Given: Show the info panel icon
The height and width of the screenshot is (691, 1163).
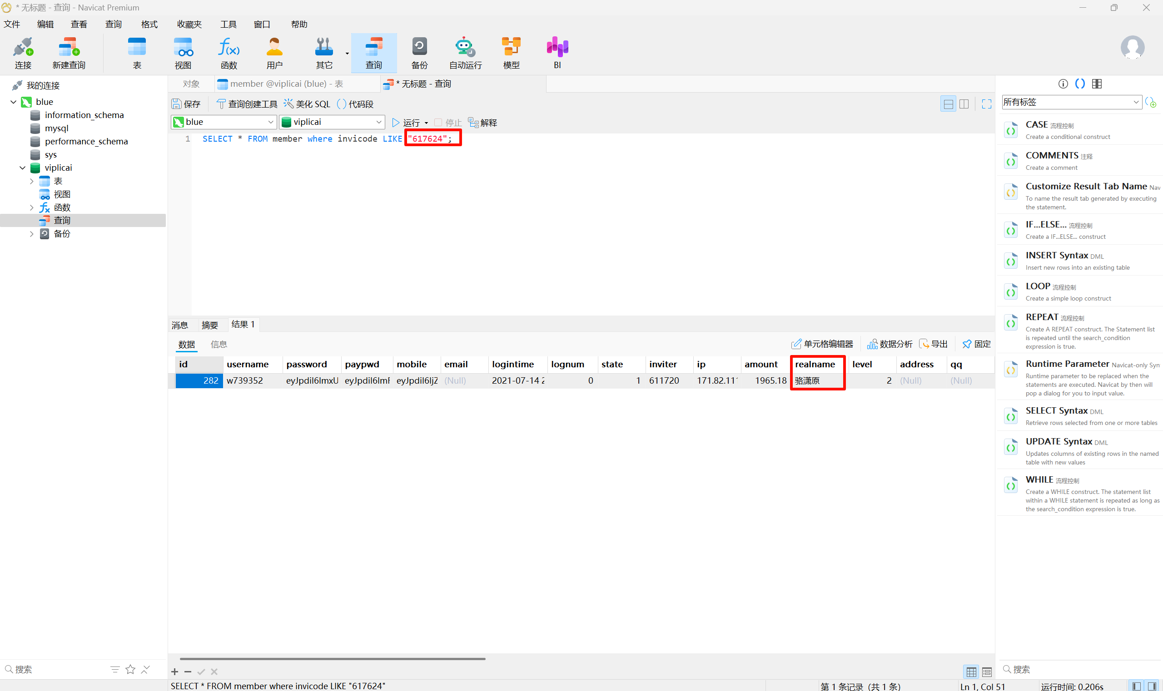Looking at the screenshot, I should [1063, 84].
